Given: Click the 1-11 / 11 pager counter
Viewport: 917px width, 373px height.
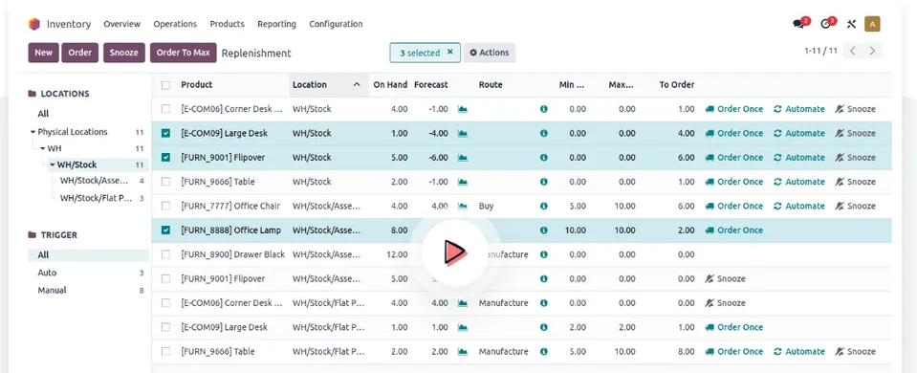Looking at the screenshot, I should click(820, 51).
